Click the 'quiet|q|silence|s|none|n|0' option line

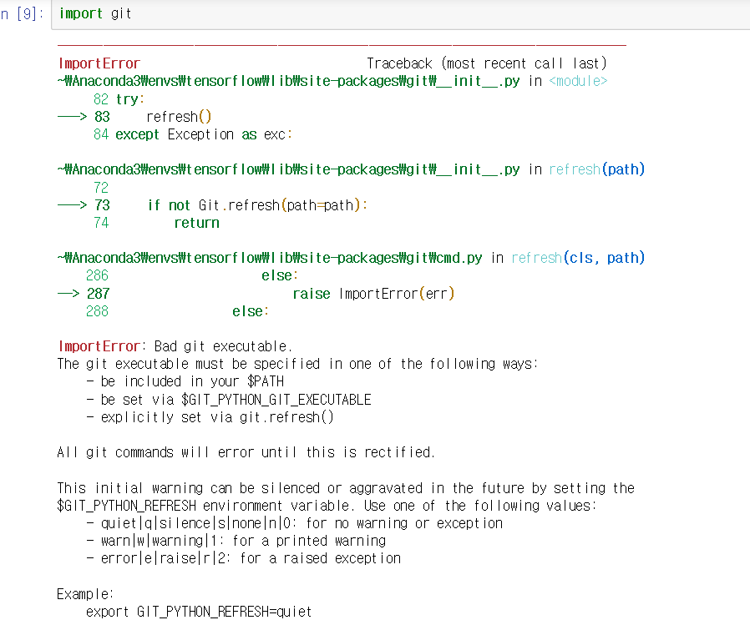(x=295, y=523)
